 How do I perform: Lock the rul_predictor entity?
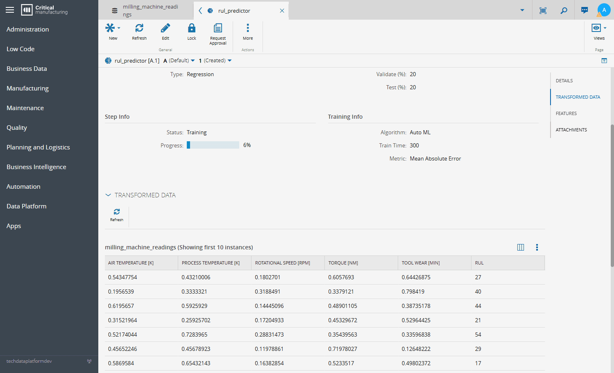pos(192,28)
